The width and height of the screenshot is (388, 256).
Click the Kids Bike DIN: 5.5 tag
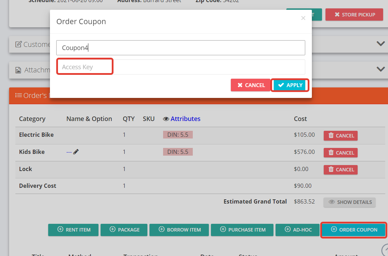(178, 152)
